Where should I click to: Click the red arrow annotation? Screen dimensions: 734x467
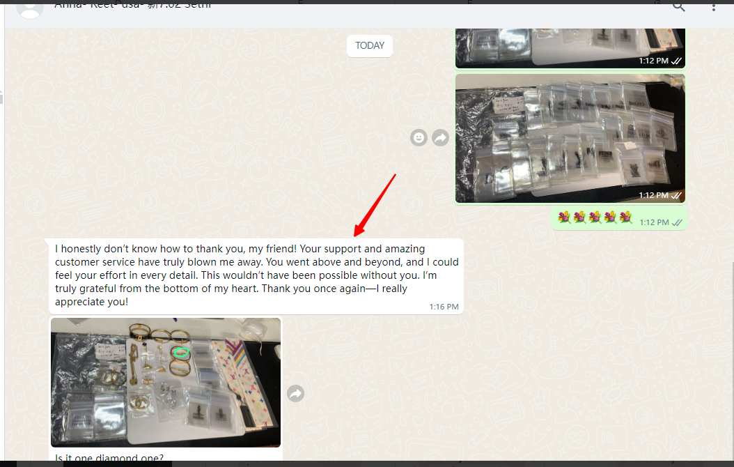tap(375, 204)
